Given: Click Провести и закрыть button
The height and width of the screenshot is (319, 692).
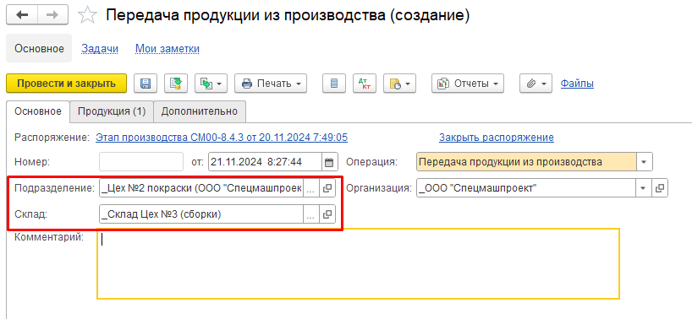Looking at the screenshot, I should 67,84.
